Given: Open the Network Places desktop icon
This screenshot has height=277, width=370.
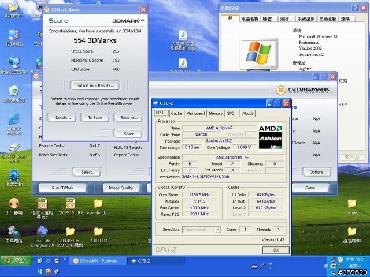Looking at the screenshot, I should pyautogui.click(x=14, y=65).
